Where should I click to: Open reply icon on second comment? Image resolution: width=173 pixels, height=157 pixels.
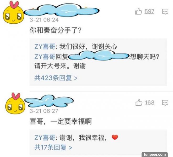point(165,103)
